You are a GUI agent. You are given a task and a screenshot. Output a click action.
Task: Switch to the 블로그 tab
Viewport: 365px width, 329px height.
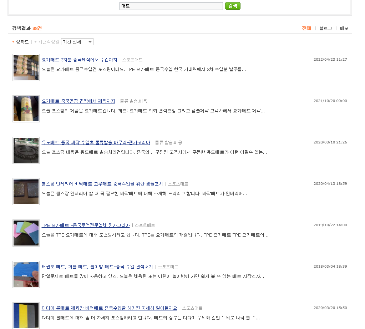point(325,29)
